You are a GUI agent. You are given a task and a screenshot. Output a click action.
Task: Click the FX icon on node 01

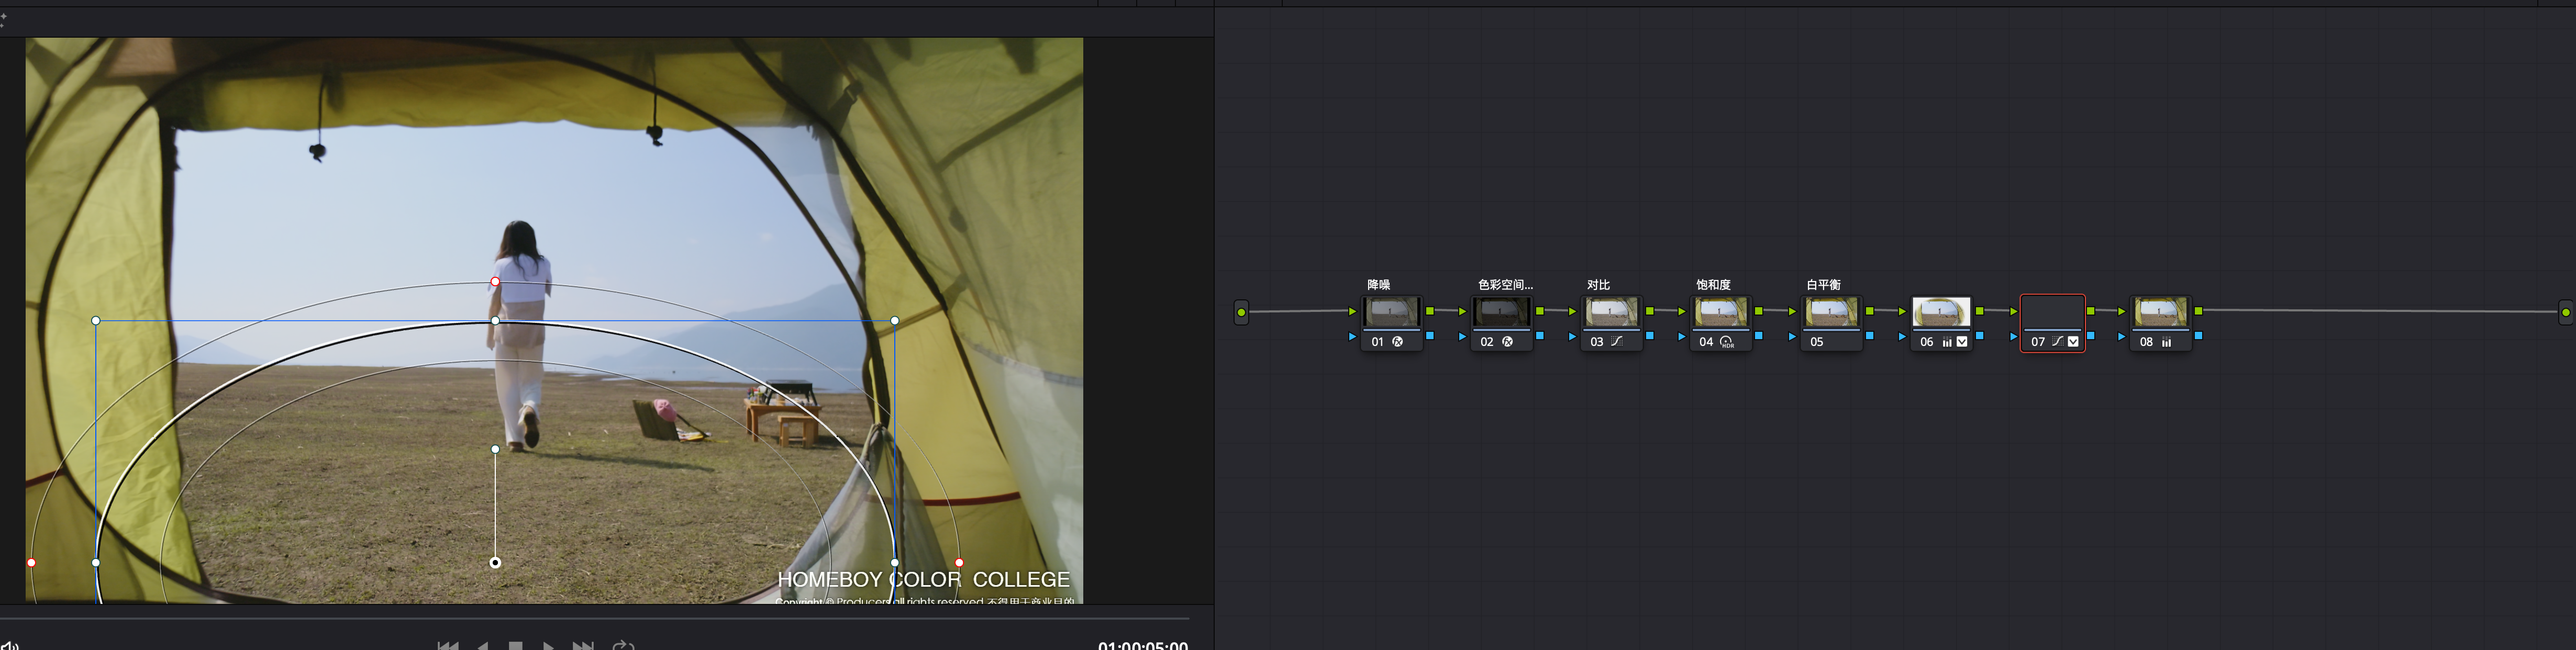click(1397, 342)
